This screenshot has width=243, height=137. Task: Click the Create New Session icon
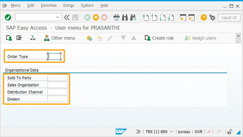click(x=183, y=17)
